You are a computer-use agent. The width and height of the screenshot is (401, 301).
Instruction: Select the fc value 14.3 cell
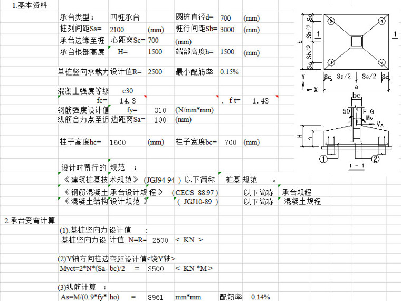click(x=128, y=100)
